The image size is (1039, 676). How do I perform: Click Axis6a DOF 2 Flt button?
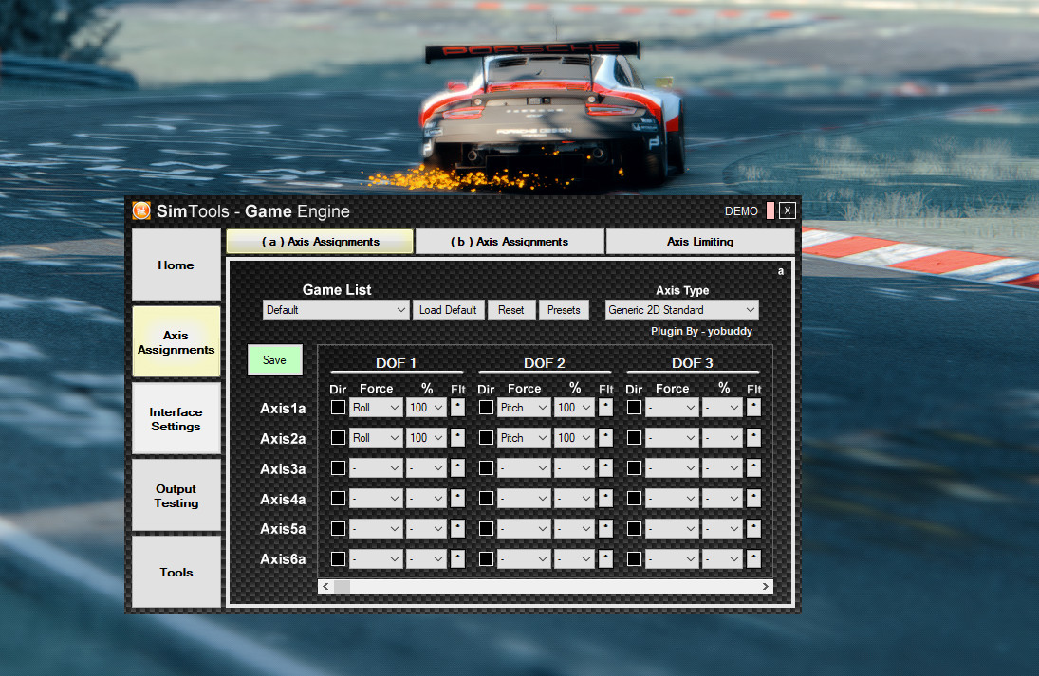pyautogui.click(x=605, y=558)
